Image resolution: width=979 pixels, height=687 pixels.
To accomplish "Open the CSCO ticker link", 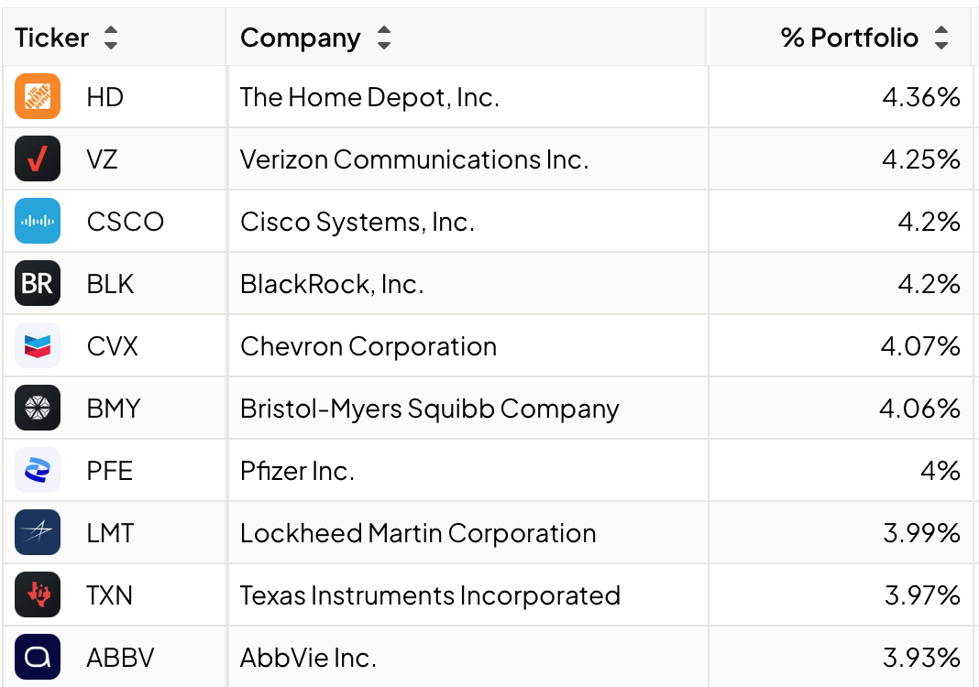I will [126, 222].
